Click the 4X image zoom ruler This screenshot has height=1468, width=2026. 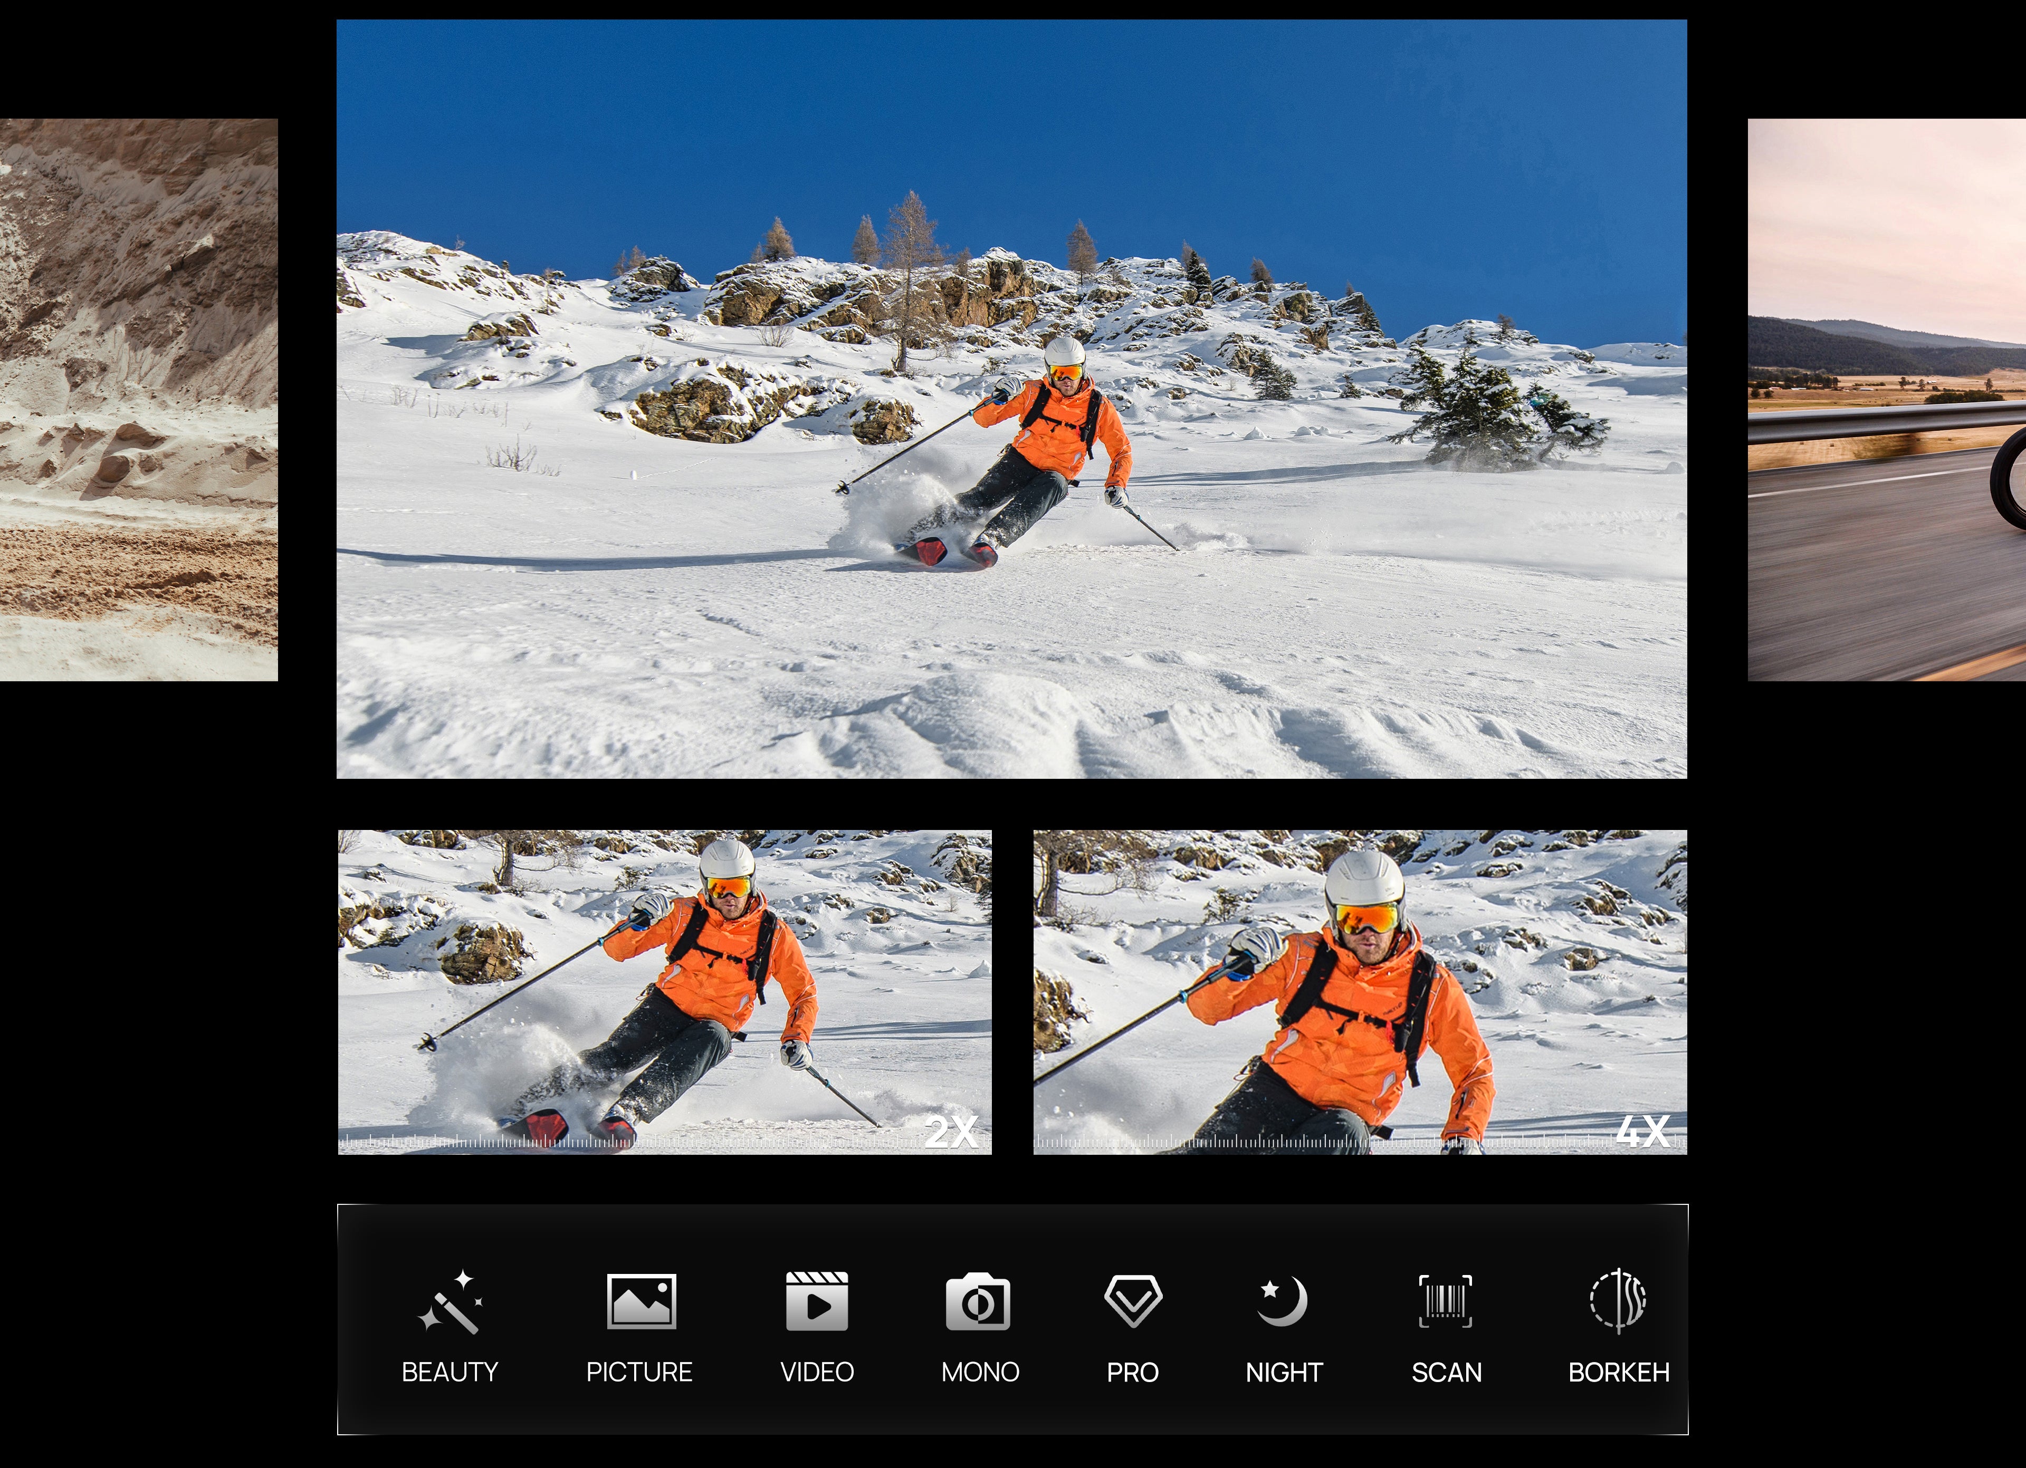1322,1142
